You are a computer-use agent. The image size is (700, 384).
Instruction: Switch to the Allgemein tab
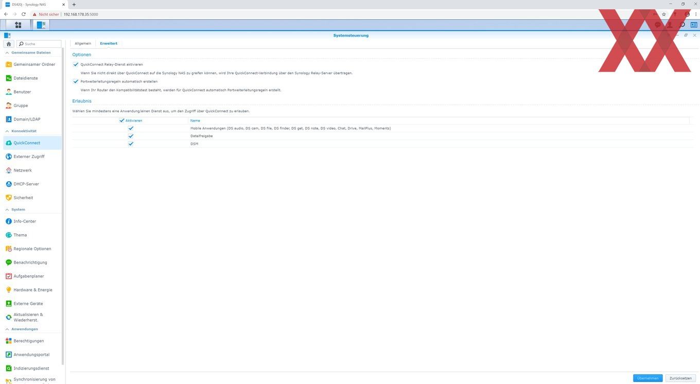pyautogui.click(x=83, y=43)
